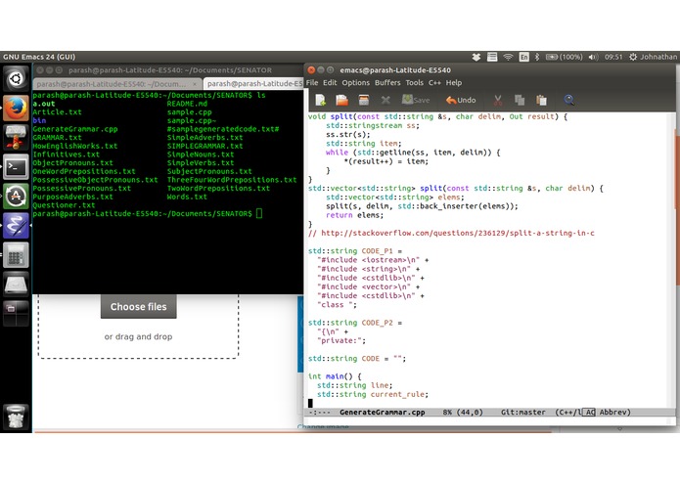Open the Trash from the launcher
The width and height of the screenshot is (680, 483).
click(x=16, y=417)
